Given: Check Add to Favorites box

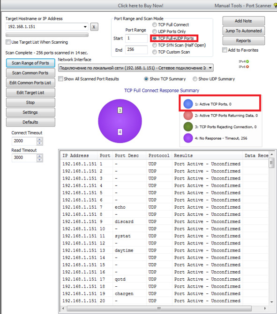Looking at the screenshot, I should [x=225, y=50].
